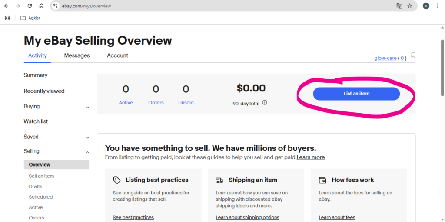This screenshot has height=222, width=445.
Task: Click the scrollbar up arrow
Action: (442, 28)
